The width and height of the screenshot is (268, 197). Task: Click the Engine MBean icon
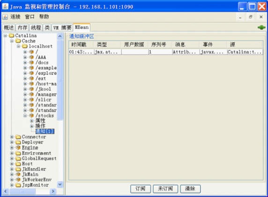(18, 147)
